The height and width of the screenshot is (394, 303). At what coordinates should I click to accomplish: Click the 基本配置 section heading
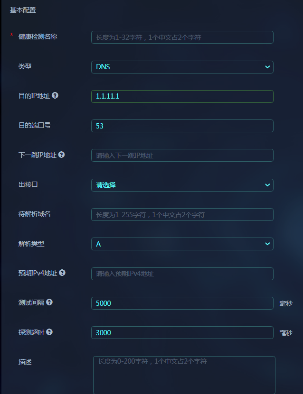click(x=23, y=10)
